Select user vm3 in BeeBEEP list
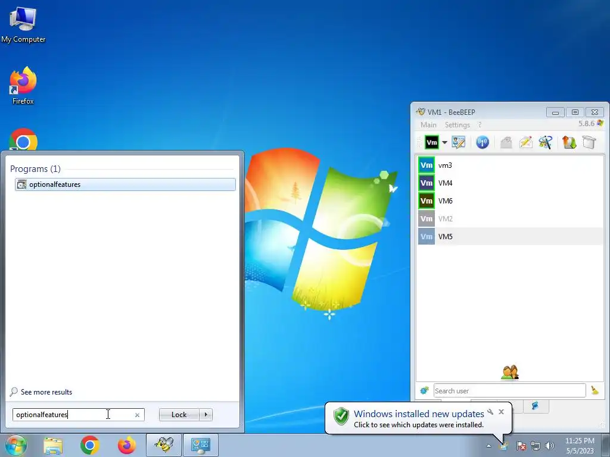 tap(510, 165)
